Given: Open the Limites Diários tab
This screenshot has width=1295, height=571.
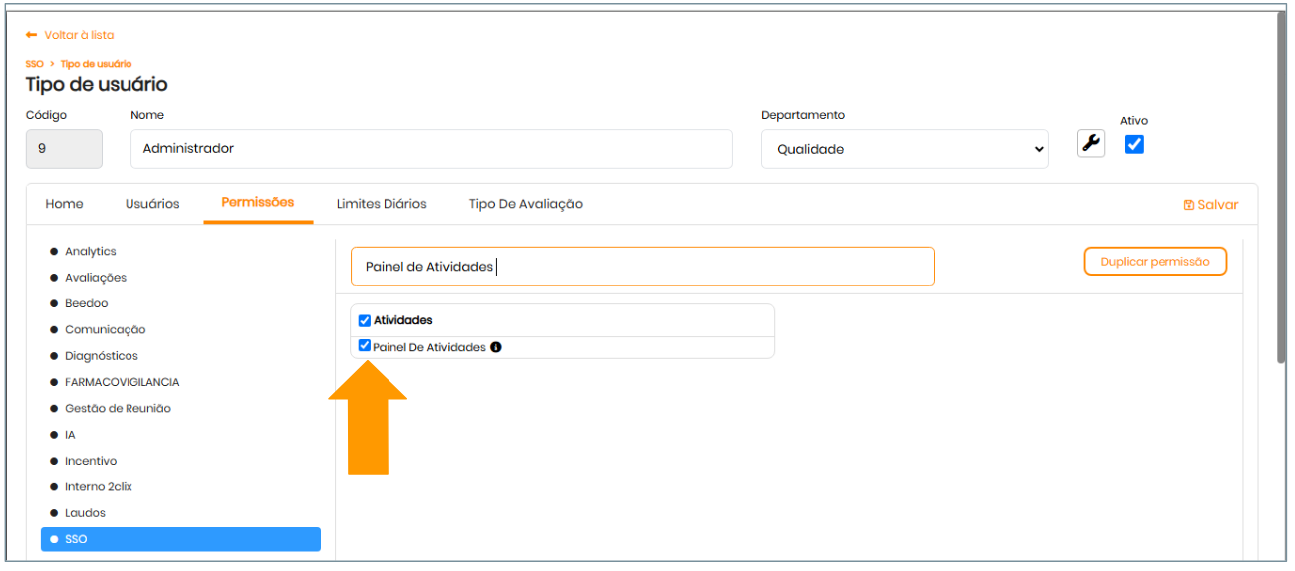Looking at the screenshot, I should pyautogui.click(x=382, y=204).
